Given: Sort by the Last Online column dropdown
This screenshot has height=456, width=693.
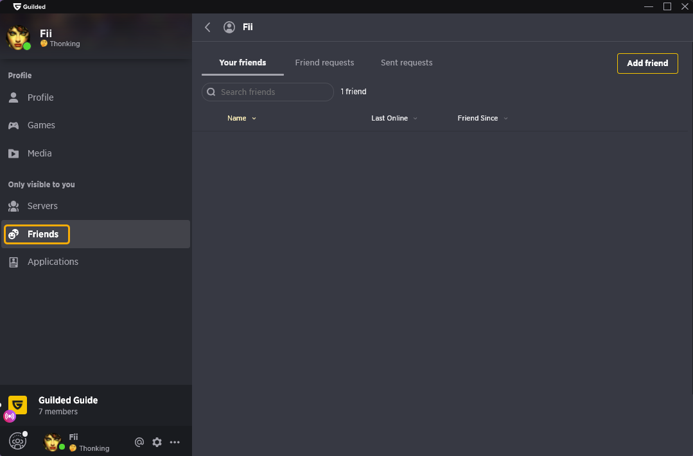Looking at the screenshot, I should 394,118.
